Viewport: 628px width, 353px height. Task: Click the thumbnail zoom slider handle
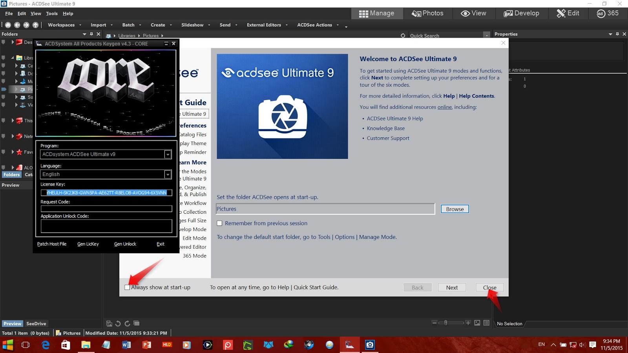pyautogui.click(x=445, y=323)
